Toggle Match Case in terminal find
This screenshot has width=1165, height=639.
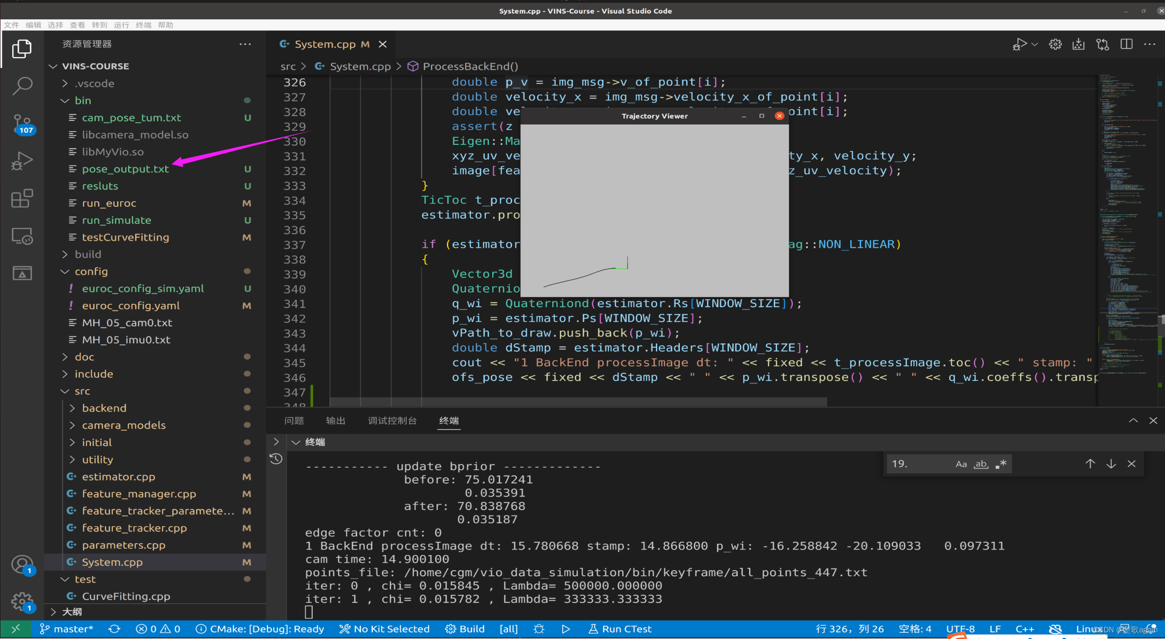961,464
